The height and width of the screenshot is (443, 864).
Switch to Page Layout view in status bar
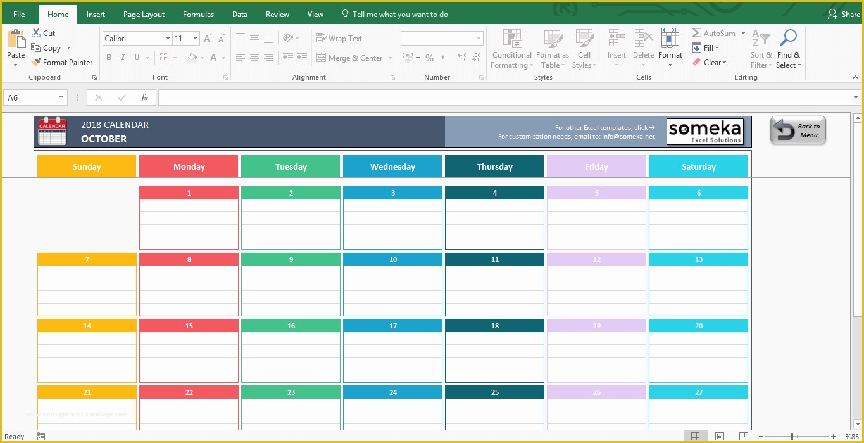720,436
